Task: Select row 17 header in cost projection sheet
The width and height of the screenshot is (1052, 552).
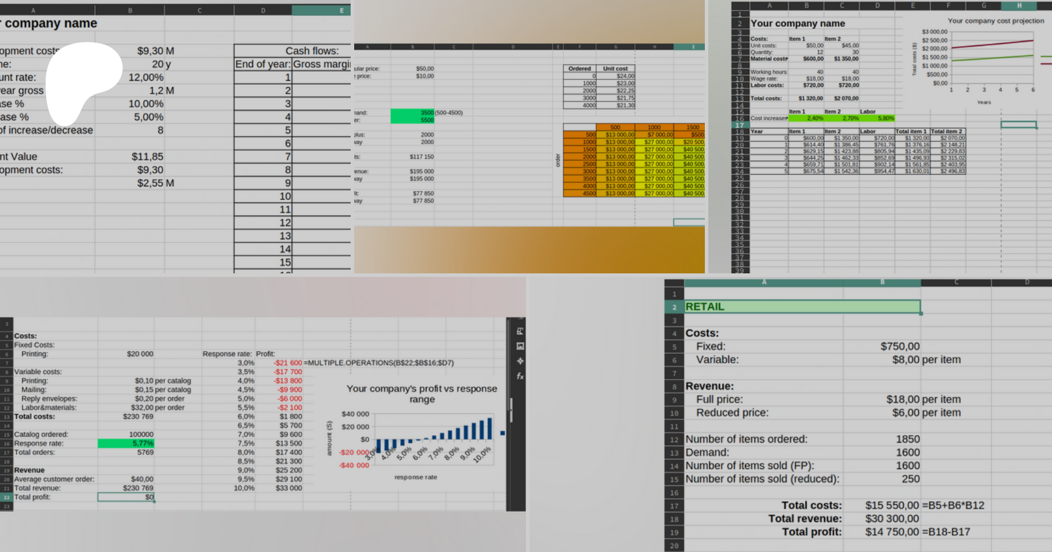Action: pyautogui.click(x=739, y=125)
